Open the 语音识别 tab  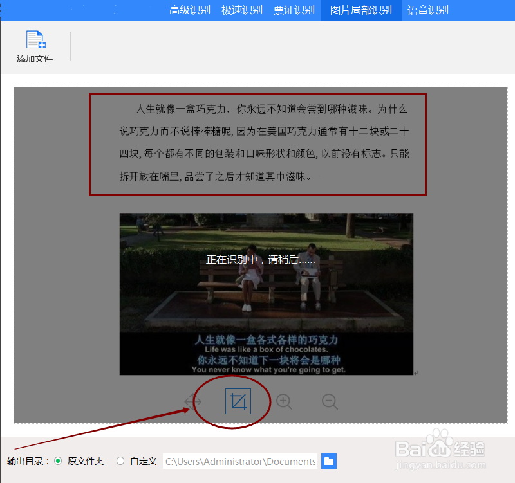427,10
